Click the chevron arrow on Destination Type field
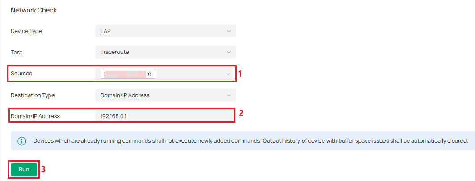 click(229, 95)
